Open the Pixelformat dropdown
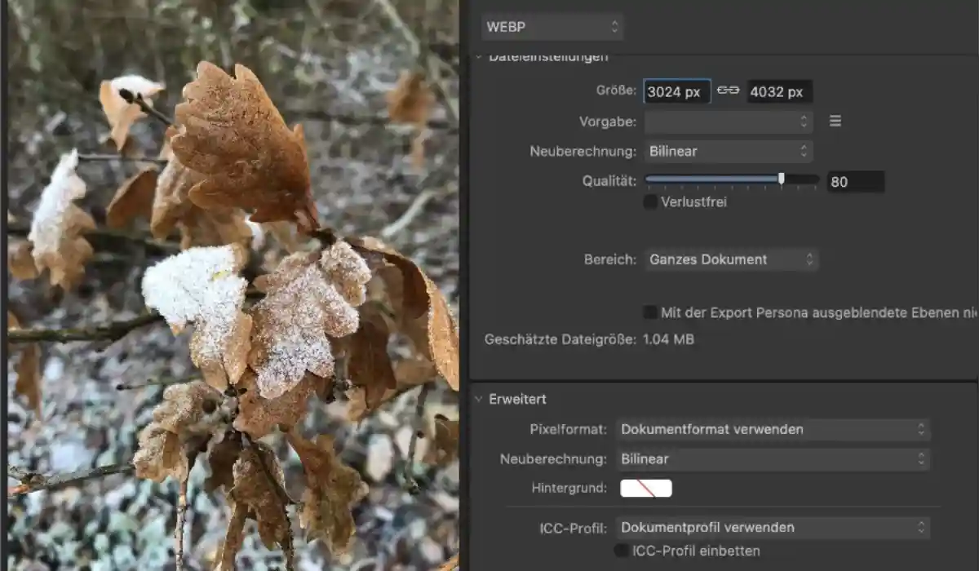Screen dimensions: 979x571 tap(773, 429)
